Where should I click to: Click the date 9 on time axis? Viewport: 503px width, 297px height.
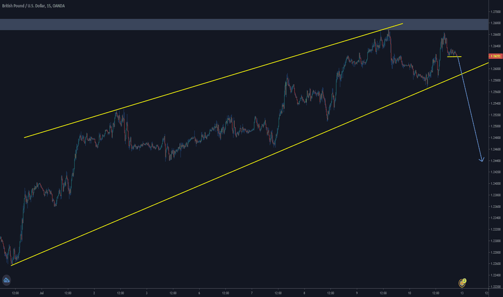(357, 293)
